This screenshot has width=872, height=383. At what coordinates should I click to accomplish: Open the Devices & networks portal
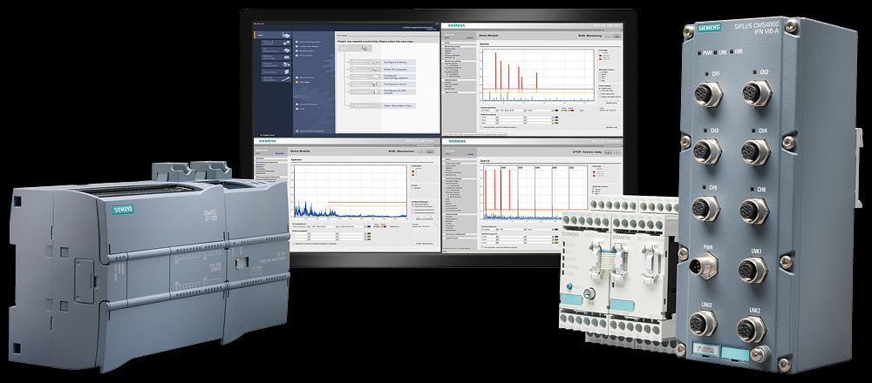276,43
